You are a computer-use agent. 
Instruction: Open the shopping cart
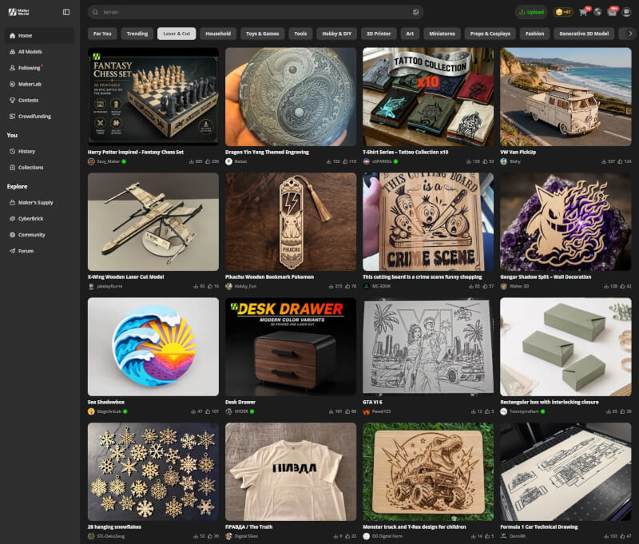click(583, 12)
